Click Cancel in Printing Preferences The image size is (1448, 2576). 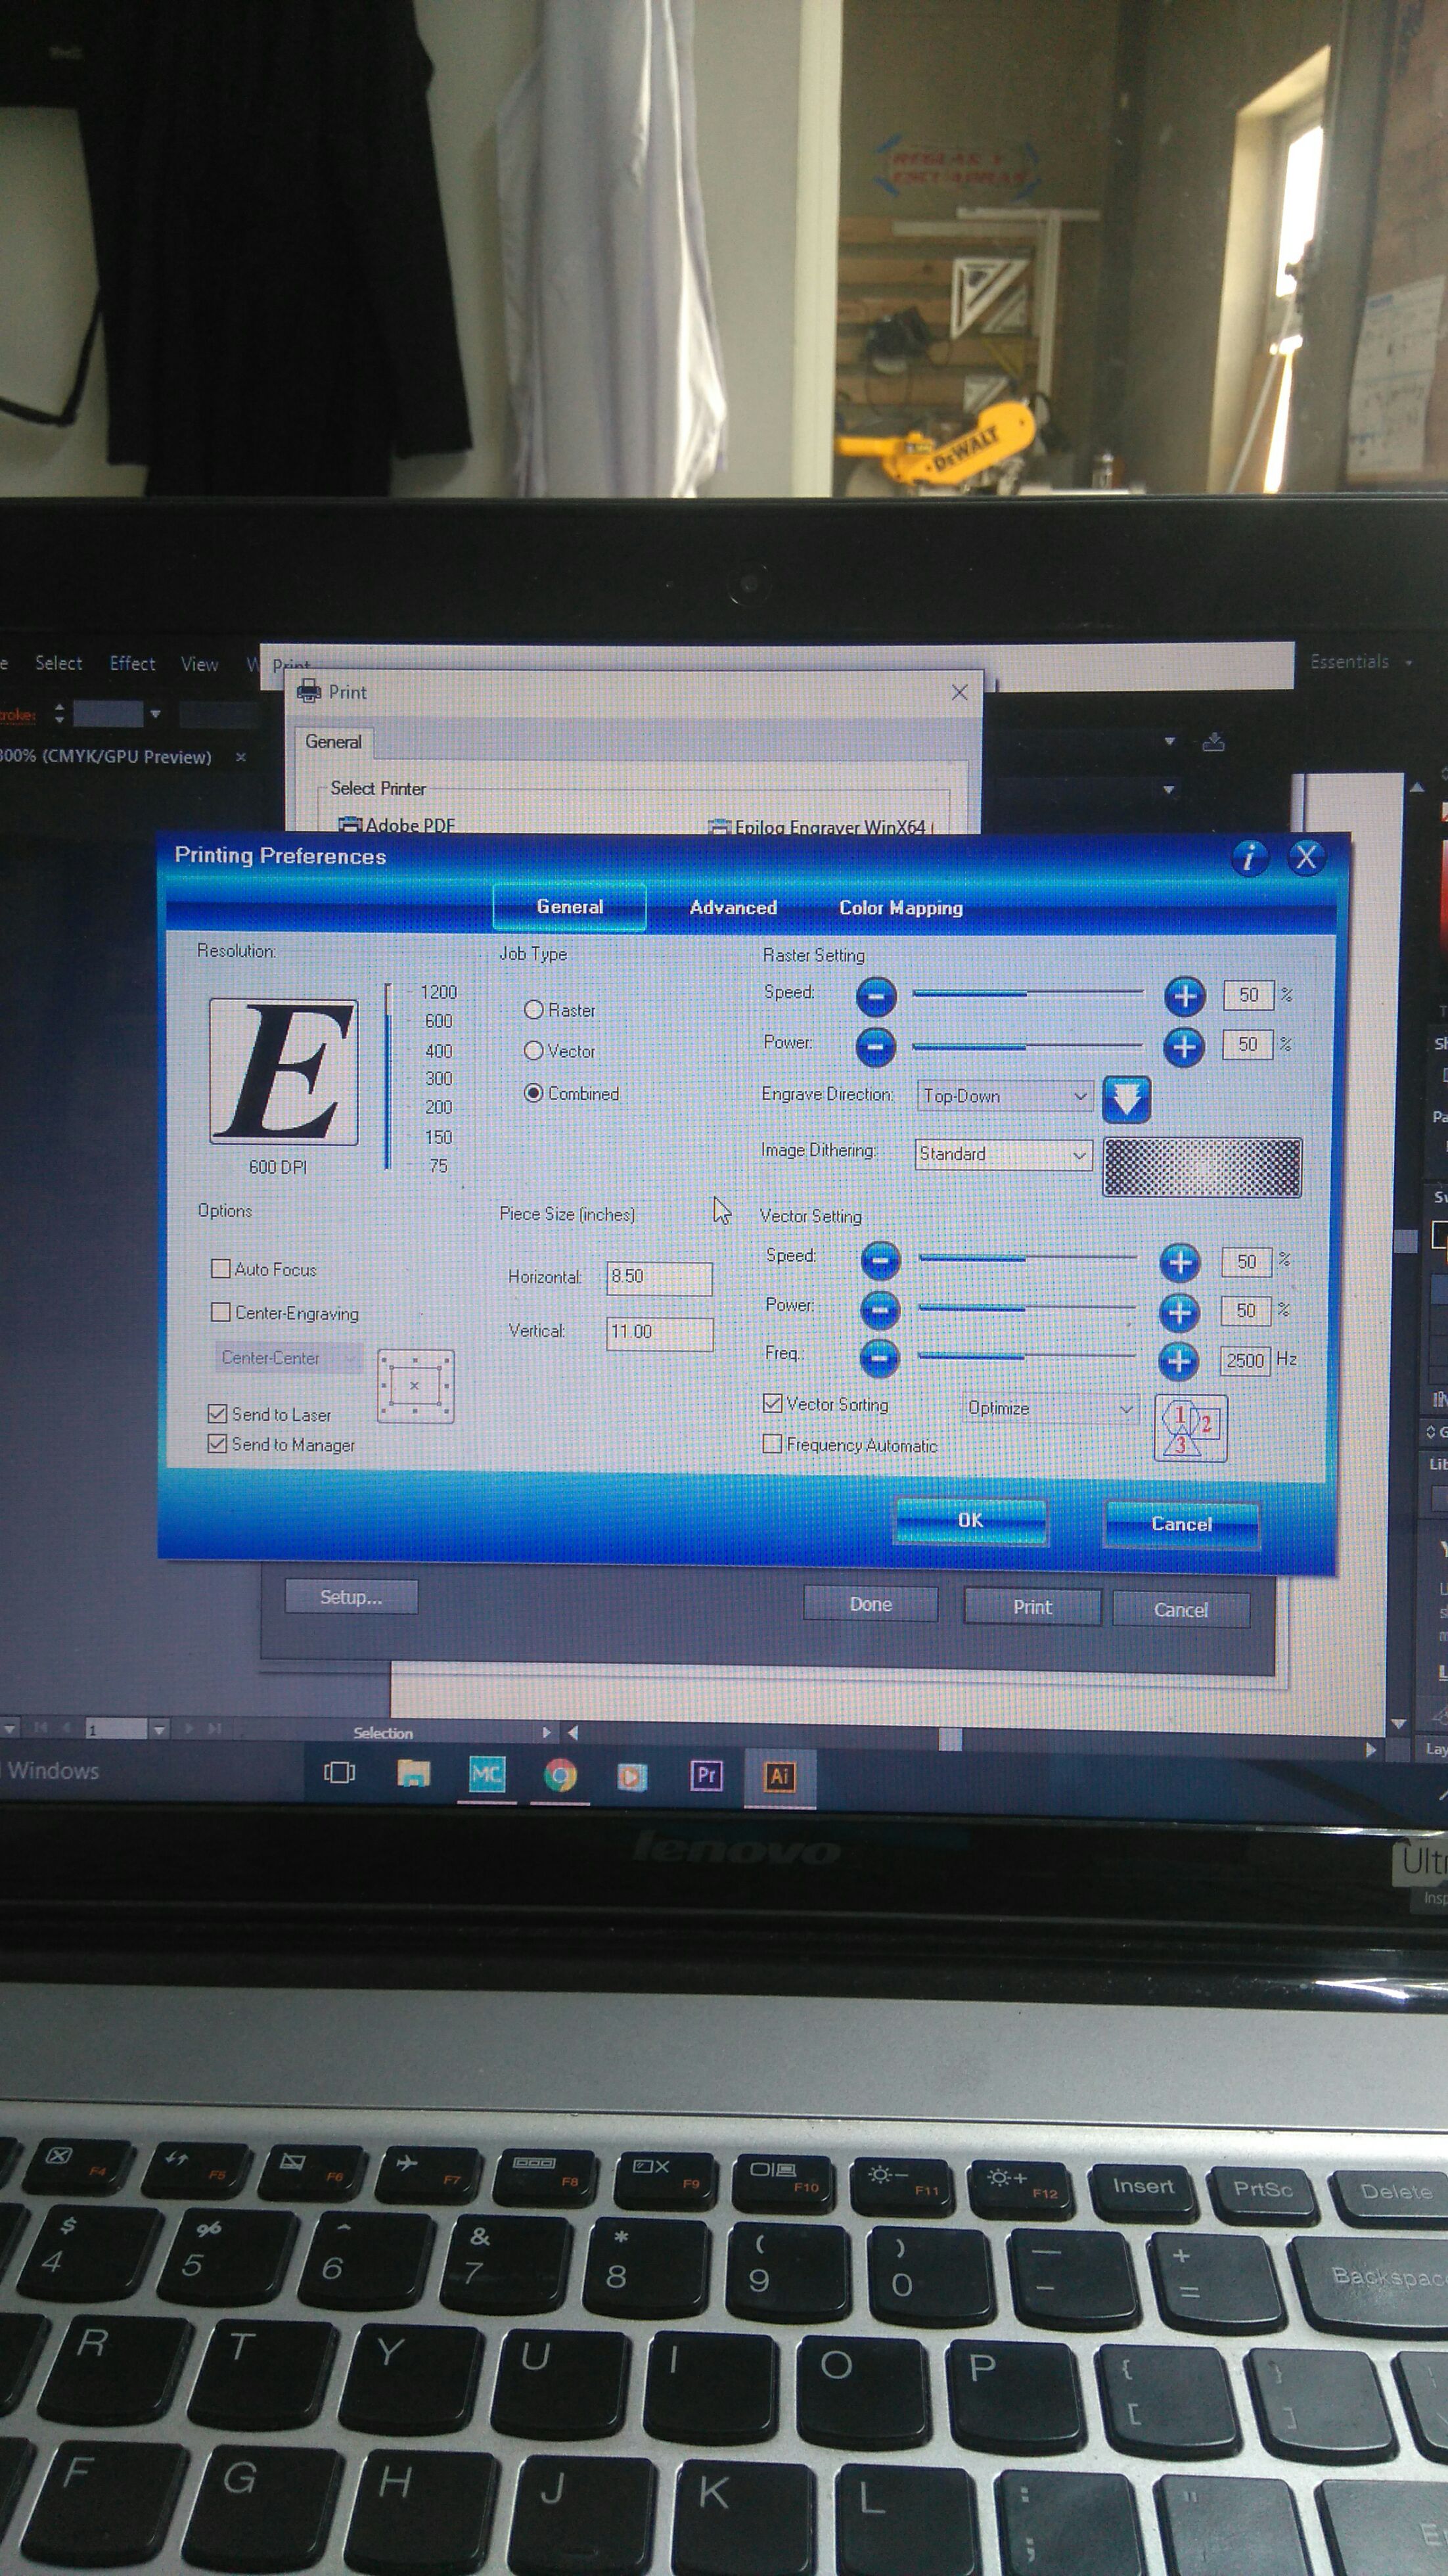tap(1182, 1524)
